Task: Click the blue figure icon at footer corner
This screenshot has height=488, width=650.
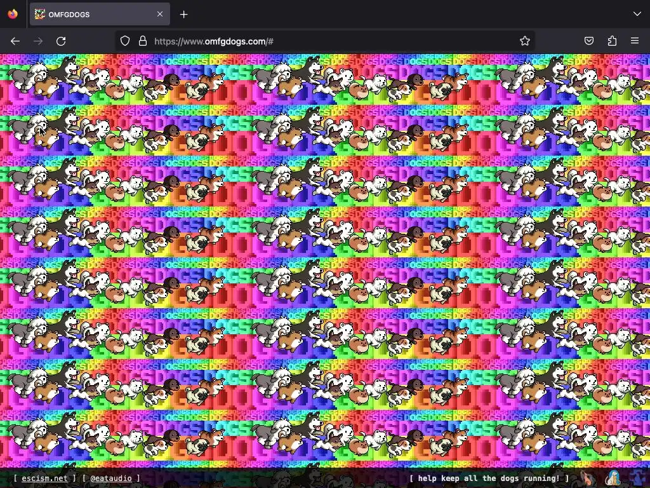Action: point(637,478)
